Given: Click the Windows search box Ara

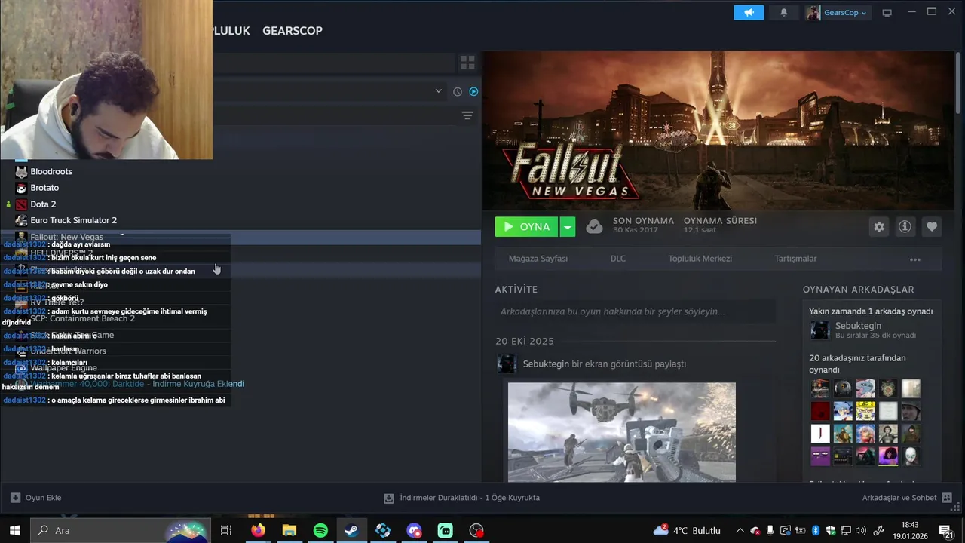Looking at the screenshot, I should pos(121,530).
